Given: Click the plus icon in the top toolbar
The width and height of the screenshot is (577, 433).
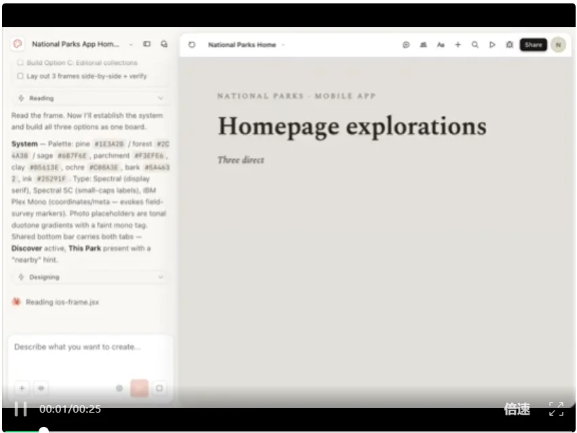Looking at the screenshot, I should pyautogui.click(x=458, y=45).
